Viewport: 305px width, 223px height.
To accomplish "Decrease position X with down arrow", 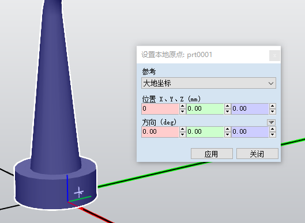I will click(x=182, y=112).
